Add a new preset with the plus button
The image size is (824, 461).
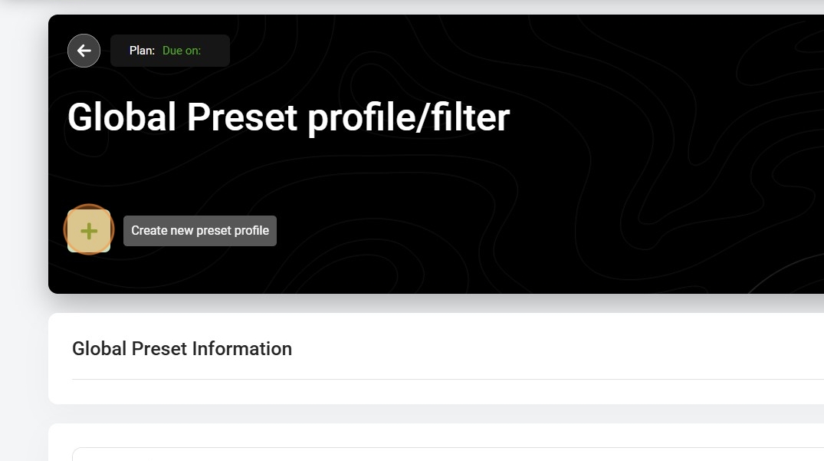89,231
